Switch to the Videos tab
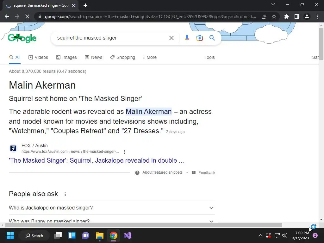The height and width of the screenshot is (243, 324). point(38,58)
